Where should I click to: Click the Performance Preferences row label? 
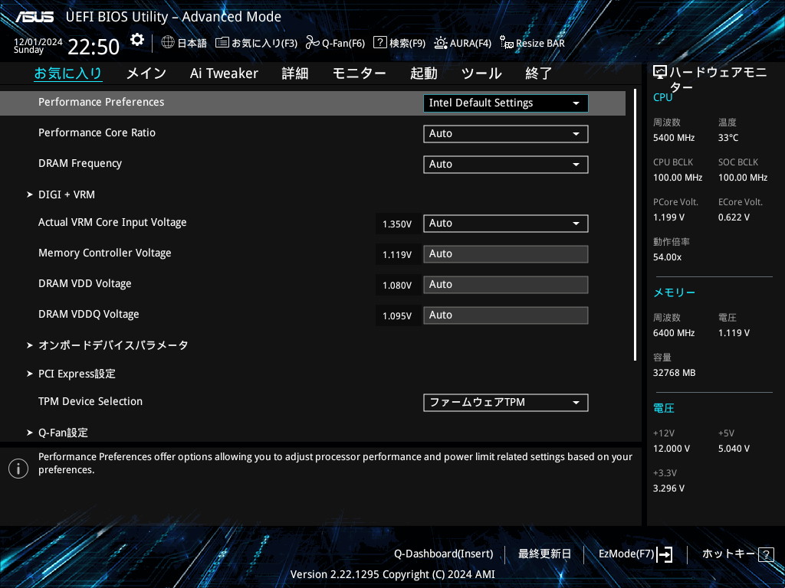tap(101, 102)
